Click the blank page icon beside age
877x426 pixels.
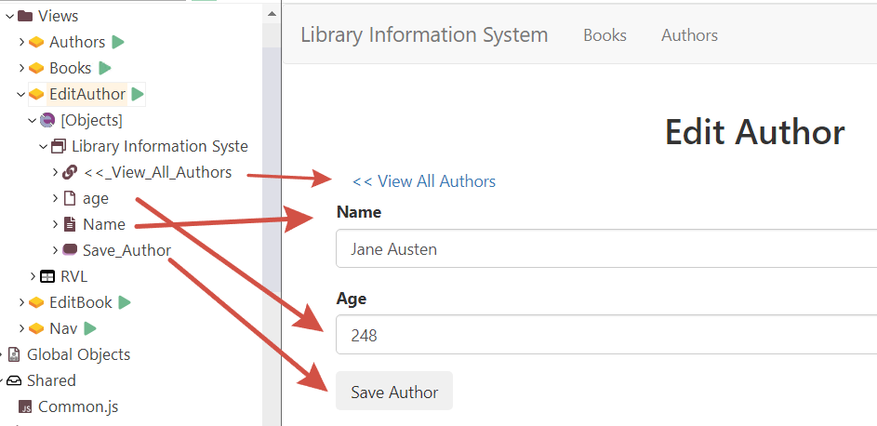pos(70,198)
